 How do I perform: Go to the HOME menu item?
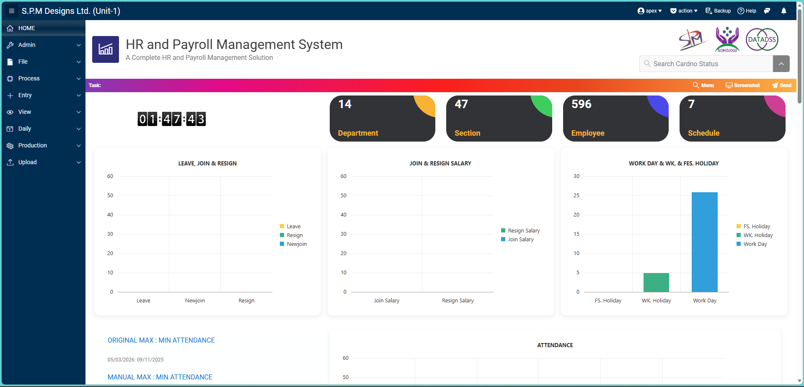44,28
